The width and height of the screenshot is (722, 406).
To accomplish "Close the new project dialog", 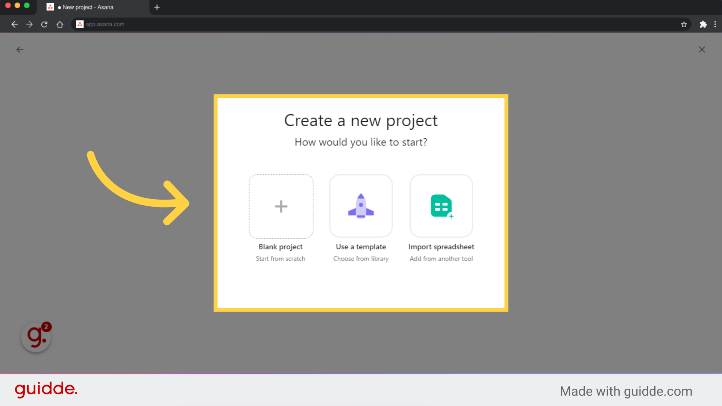I will coord(702,50).
